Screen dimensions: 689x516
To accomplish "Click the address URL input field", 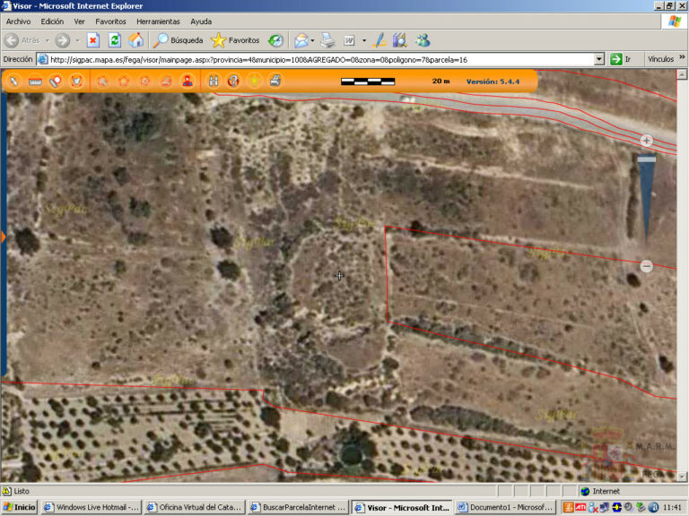I will pos(314,59).
